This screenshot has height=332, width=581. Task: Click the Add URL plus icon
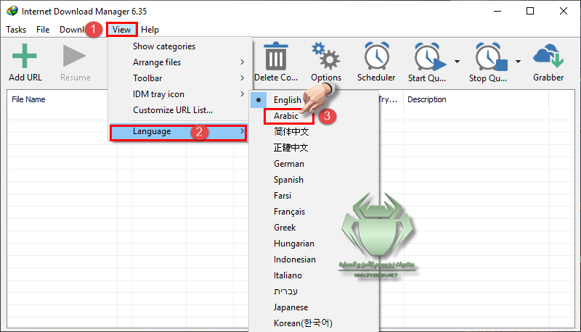(x=25, y=56)
